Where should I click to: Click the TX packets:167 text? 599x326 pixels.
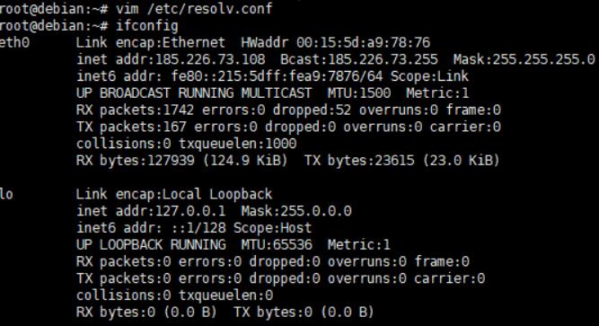(x=131, y=127)
